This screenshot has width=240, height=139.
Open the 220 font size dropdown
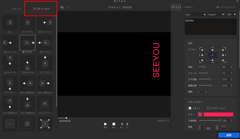click(232, 14)
